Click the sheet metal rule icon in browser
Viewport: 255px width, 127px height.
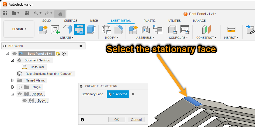tap(20, 74)
